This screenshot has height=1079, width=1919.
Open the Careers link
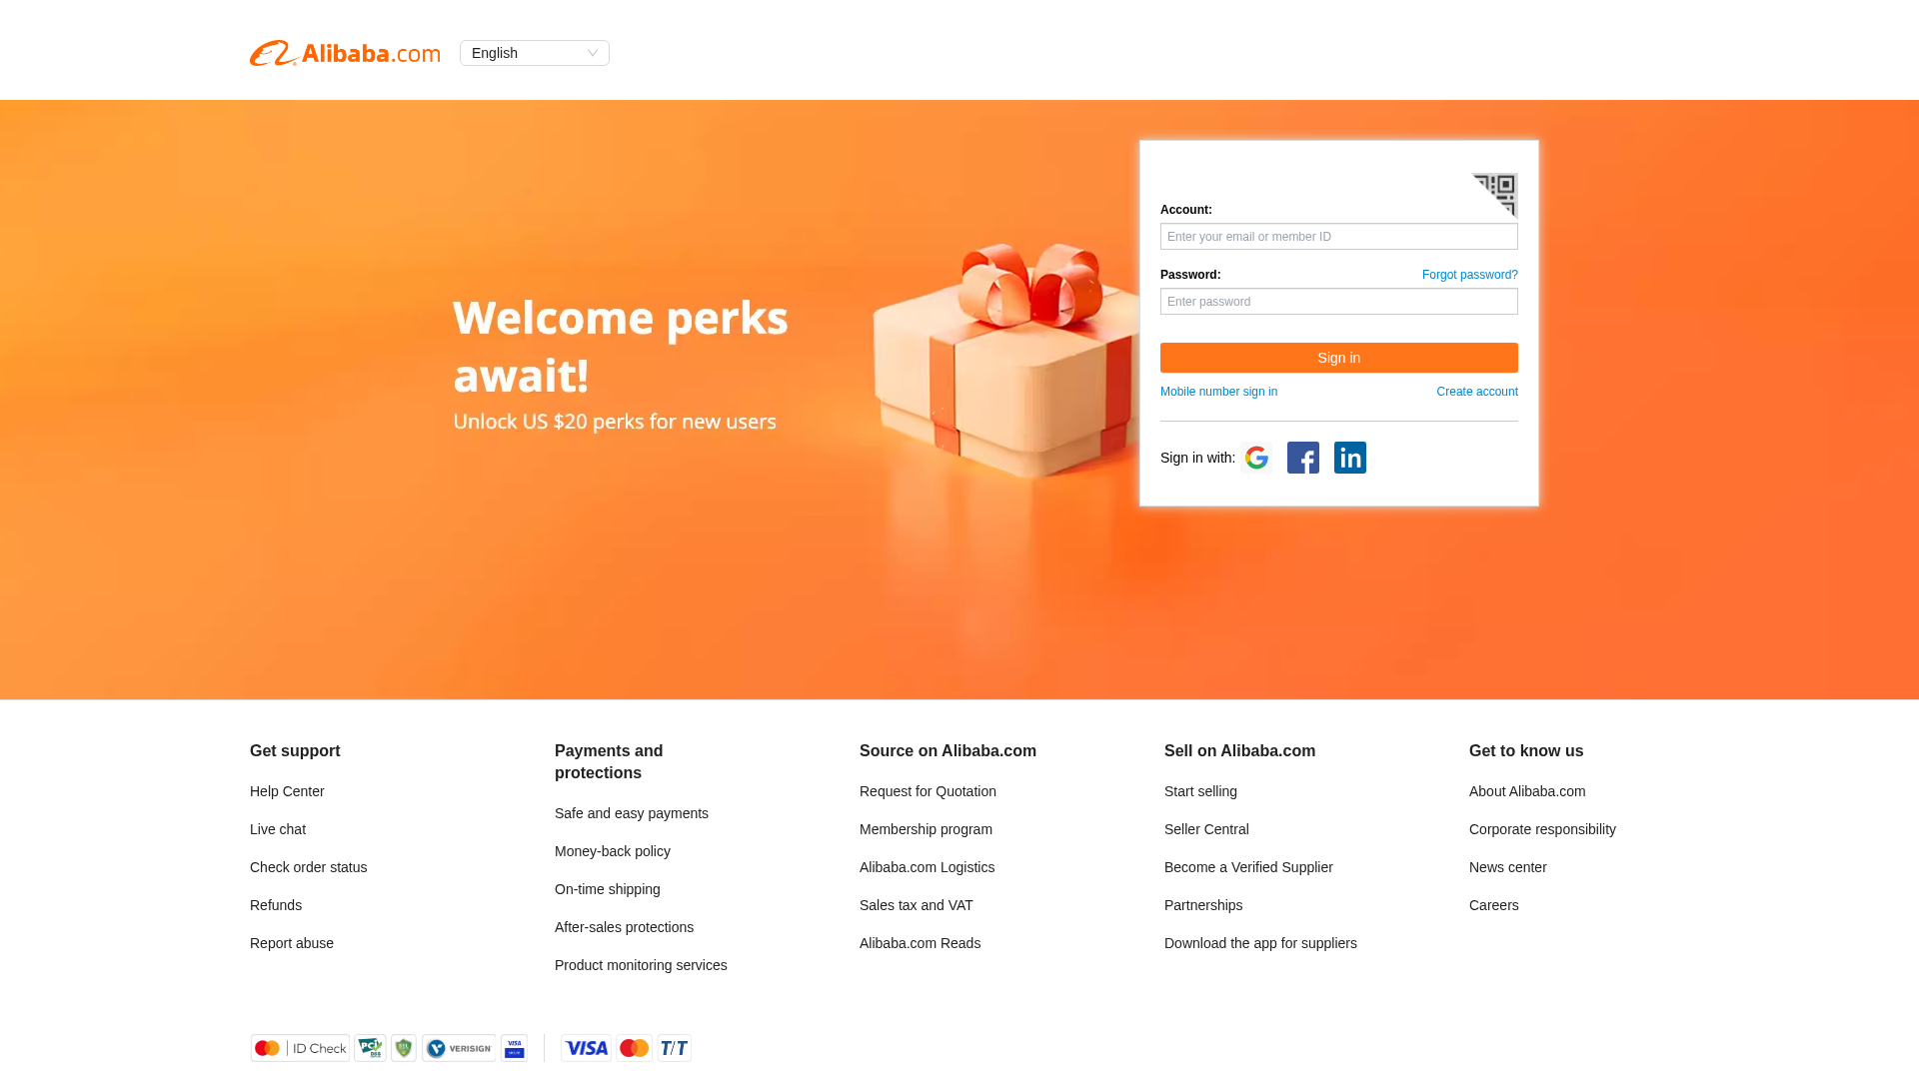(x=1494, y=905)
